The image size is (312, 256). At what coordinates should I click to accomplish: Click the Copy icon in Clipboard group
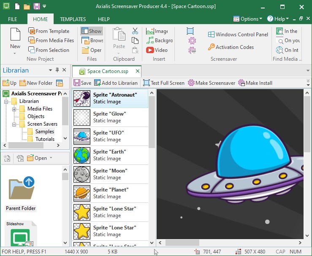135,40
